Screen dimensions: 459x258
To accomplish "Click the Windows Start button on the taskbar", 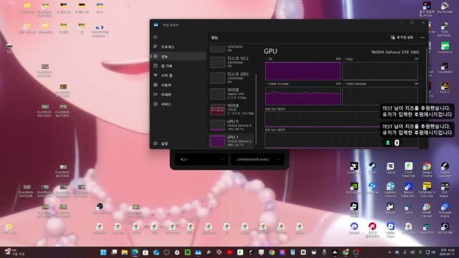I will [102, 252].
